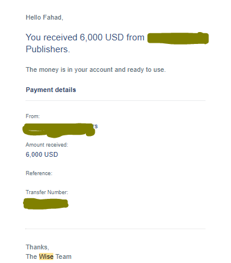
Task: Click the redacted sender name under From
Action: coord(59,130)
